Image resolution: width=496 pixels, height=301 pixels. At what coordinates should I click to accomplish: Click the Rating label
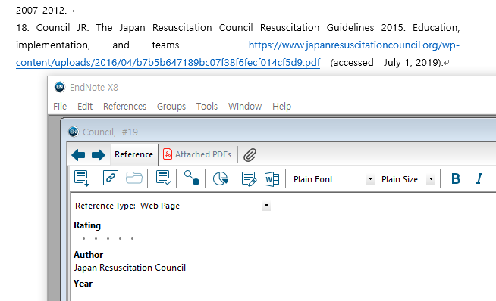point(87,225)
